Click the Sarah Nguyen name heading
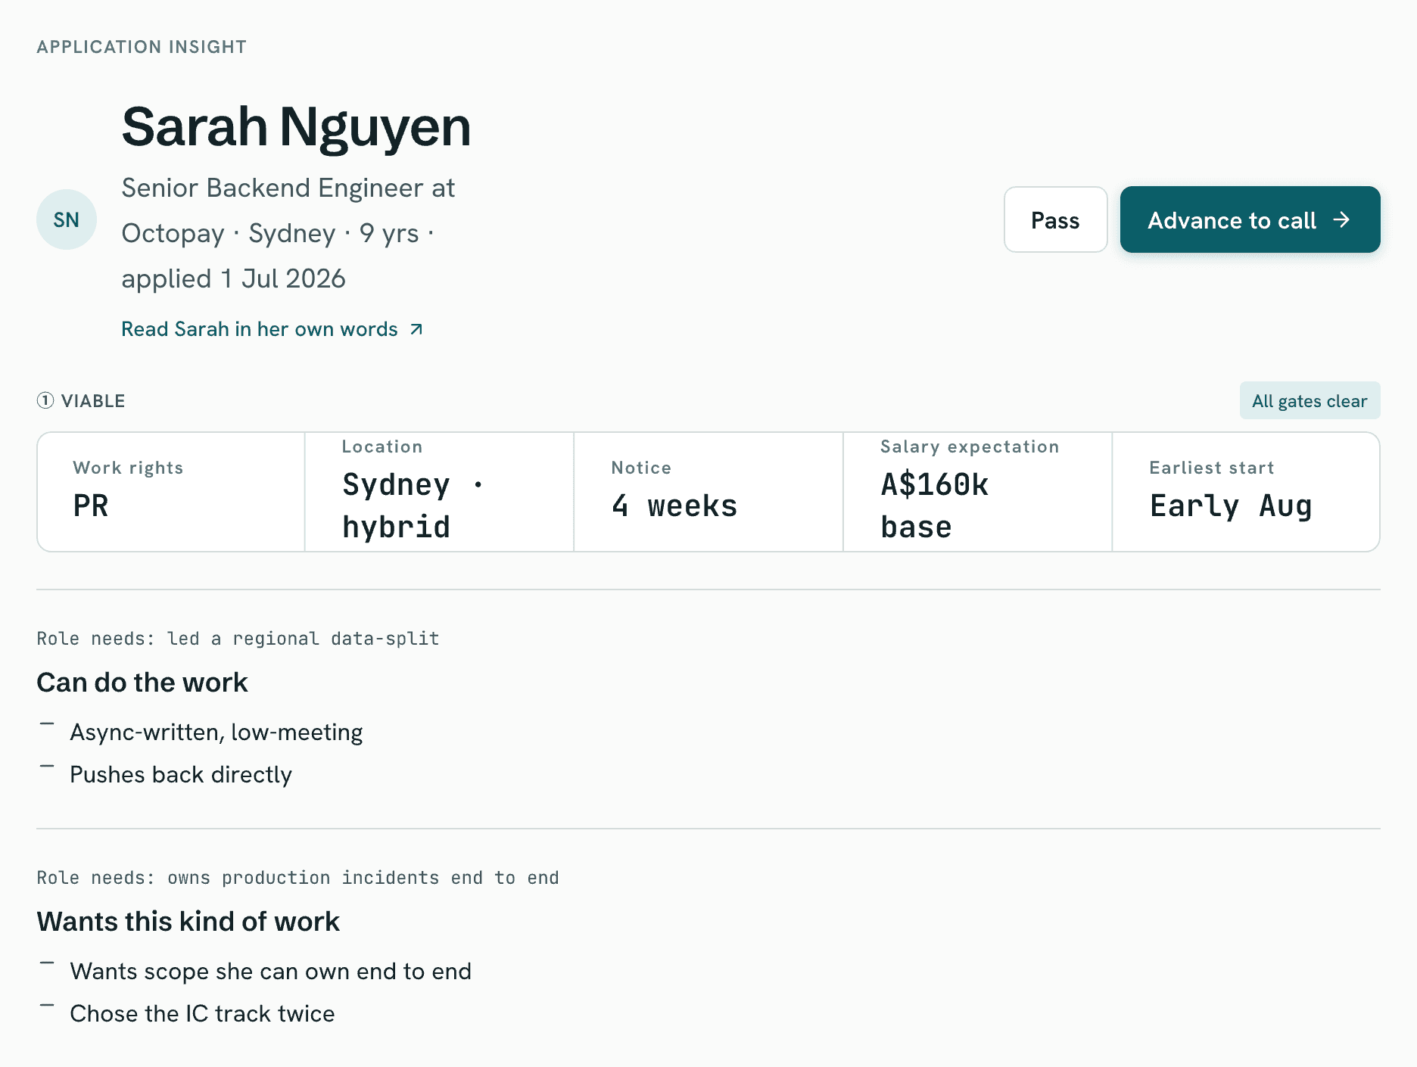Screen dimensions: 1417x1067 click(x=296, y=127)
